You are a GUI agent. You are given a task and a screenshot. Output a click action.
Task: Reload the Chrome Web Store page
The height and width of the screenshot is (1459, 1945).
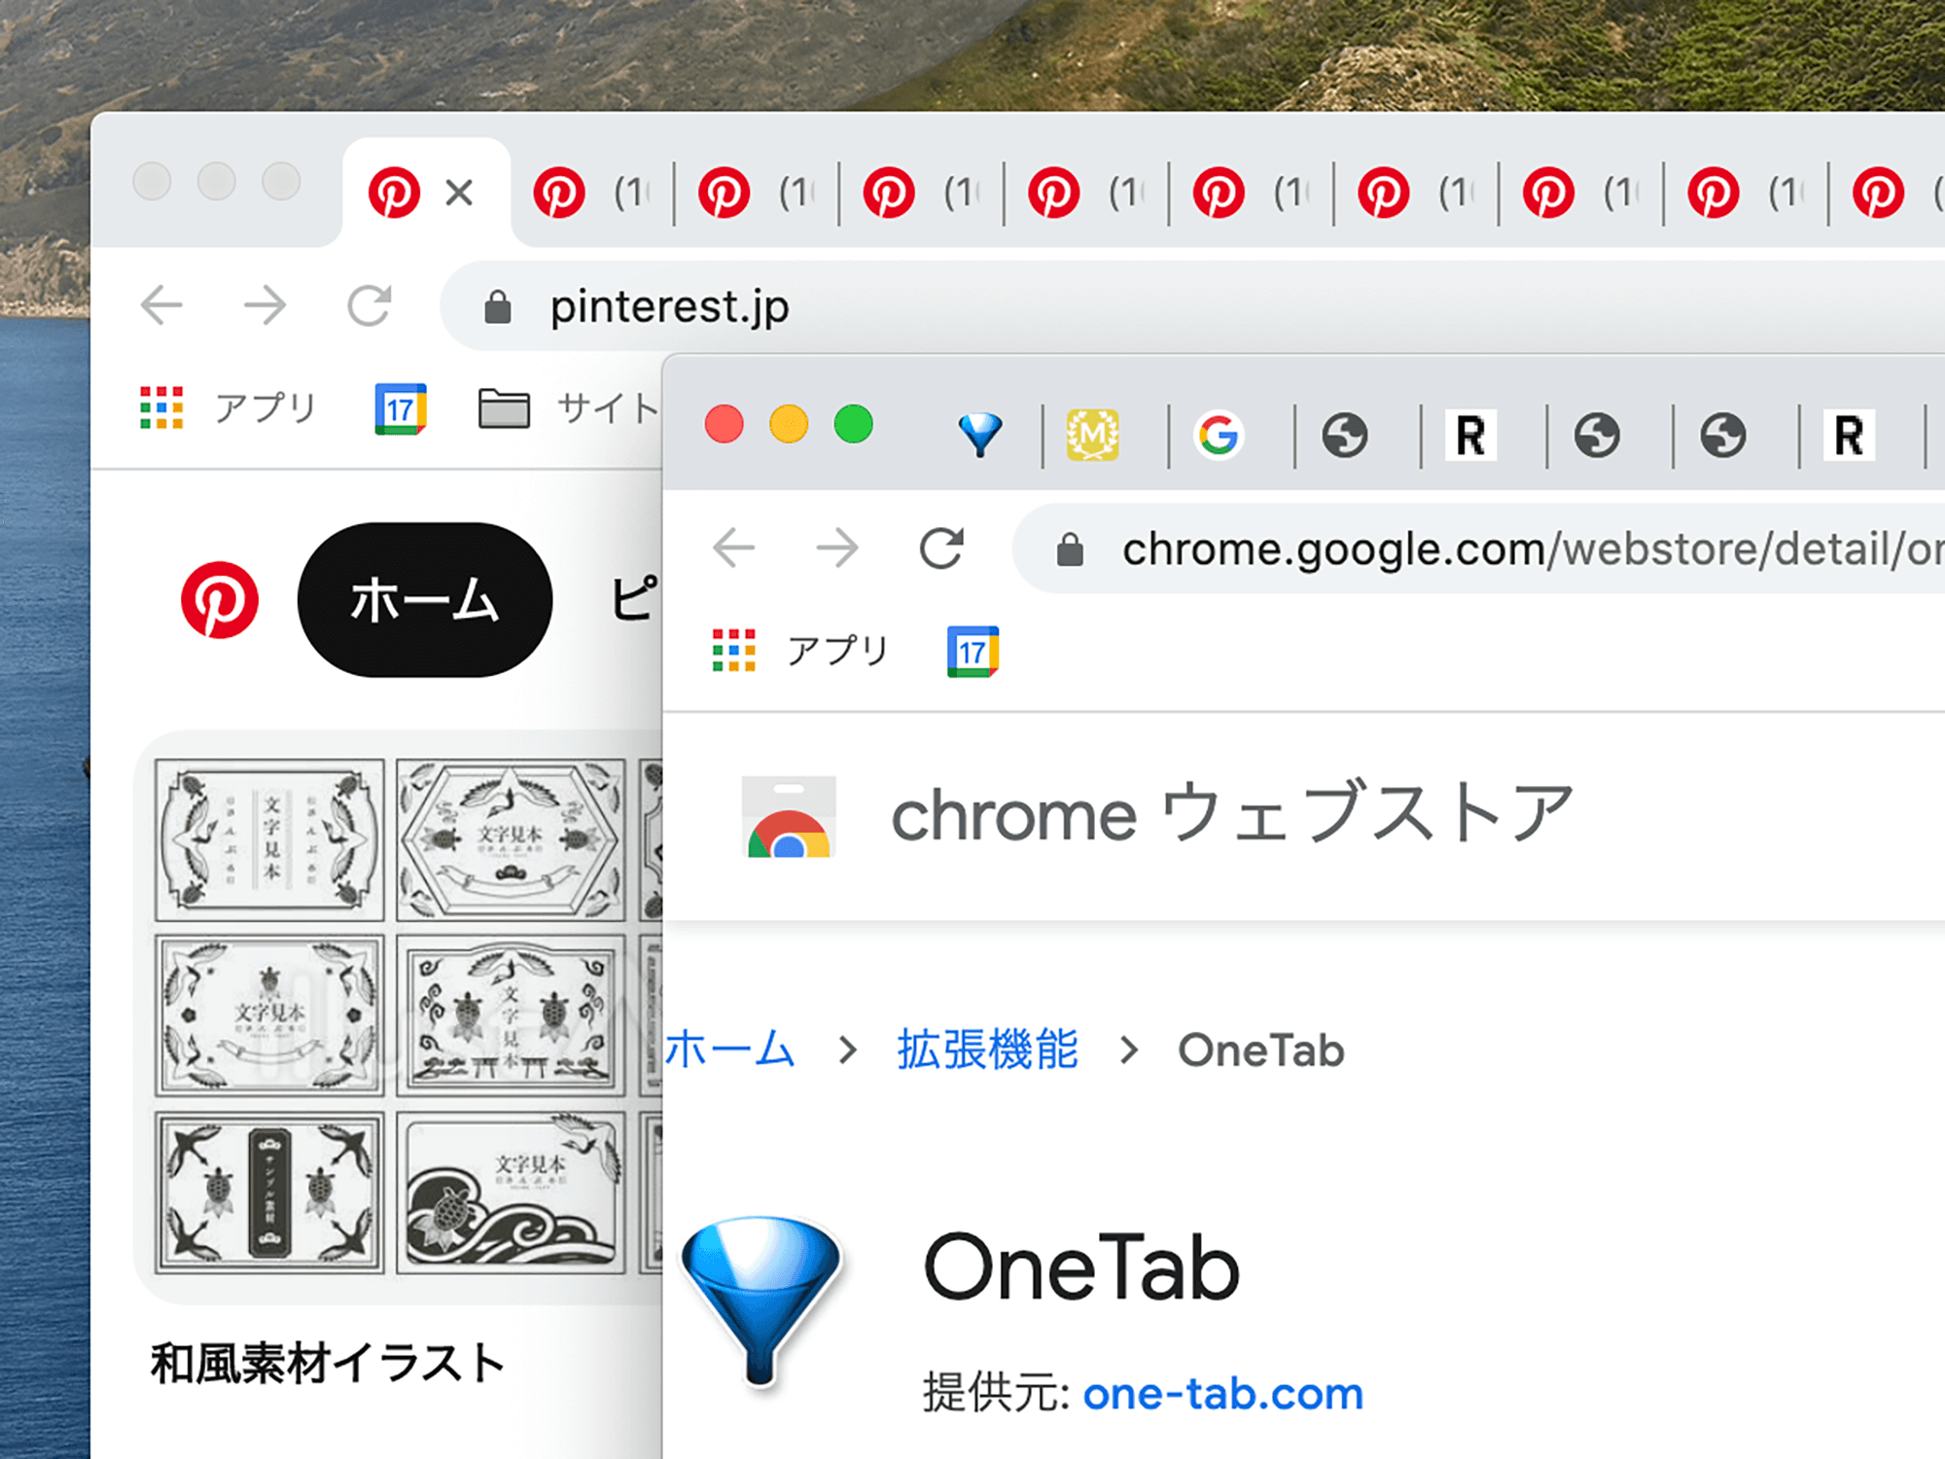tap(941, 549)
